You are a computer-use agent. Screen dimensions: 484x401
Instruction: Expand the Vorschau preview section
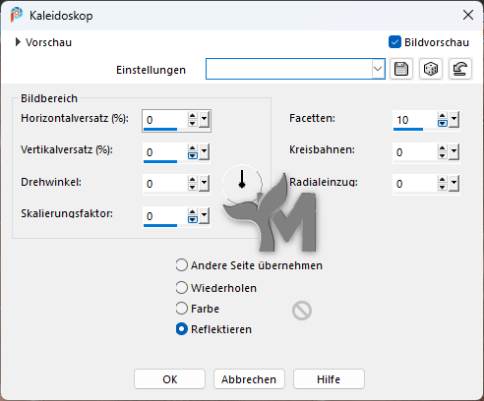click(18, 42)
